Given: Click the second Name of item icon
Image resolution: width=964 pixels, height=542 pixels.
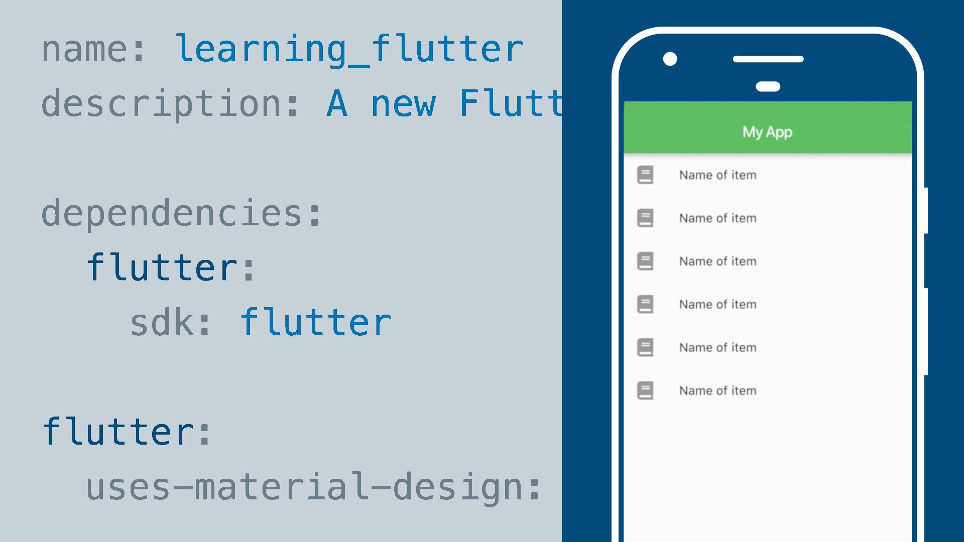Looking at the screenshot, I should (646, 218).
